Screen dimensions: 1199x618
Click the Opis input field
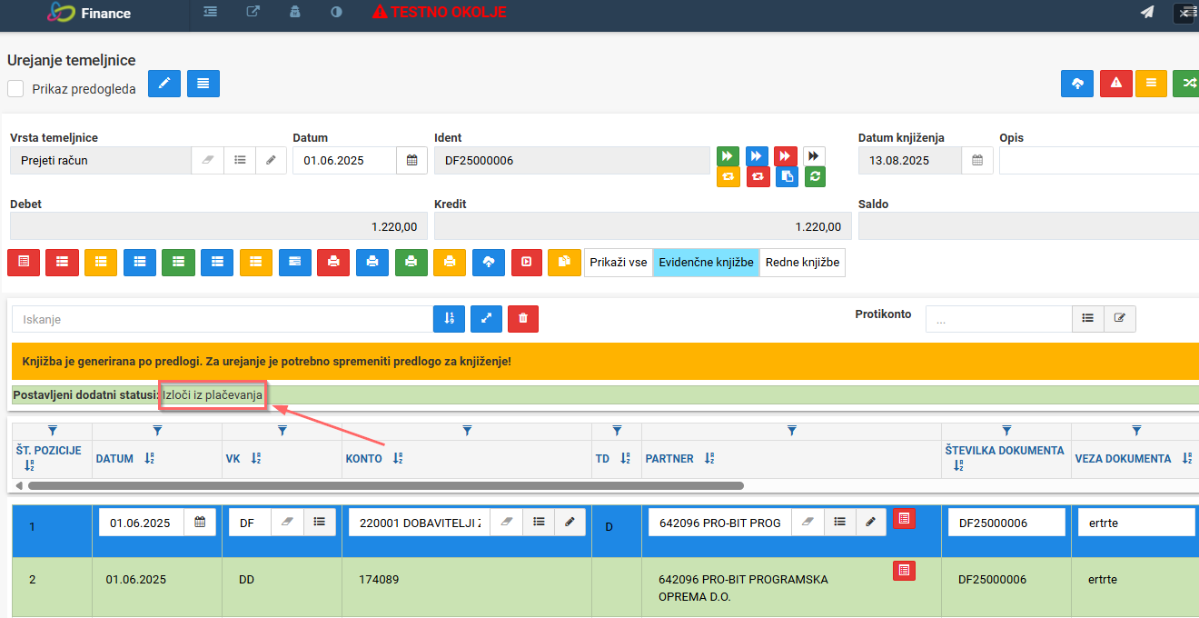coord(1099,160)
